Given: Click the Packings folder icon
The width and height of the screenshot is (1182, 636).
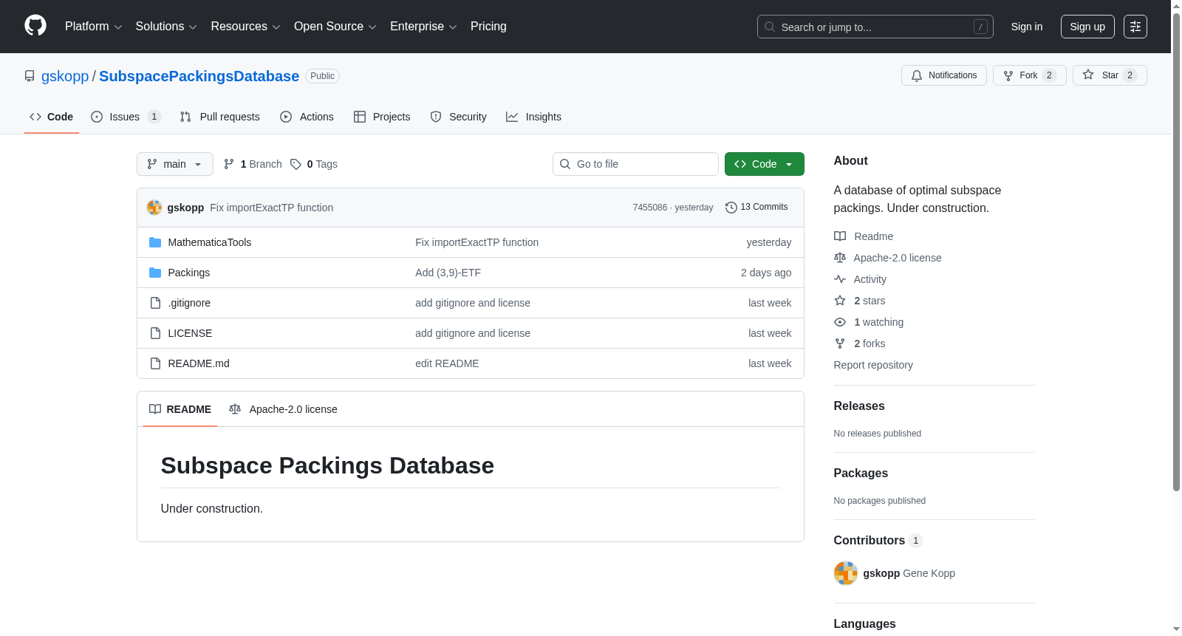Looking at the screenshot, I should (155, 273).
